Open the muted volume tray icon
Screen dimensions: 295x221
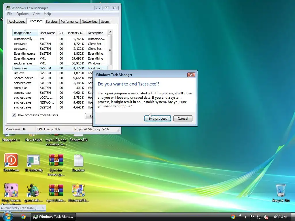(x=266, y=217)
